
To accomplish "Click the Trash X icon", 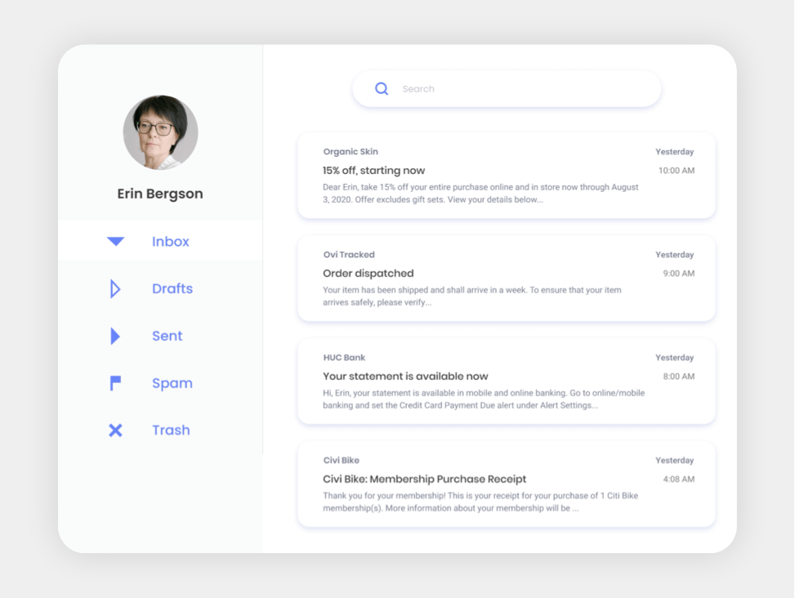I will [115, 431].
